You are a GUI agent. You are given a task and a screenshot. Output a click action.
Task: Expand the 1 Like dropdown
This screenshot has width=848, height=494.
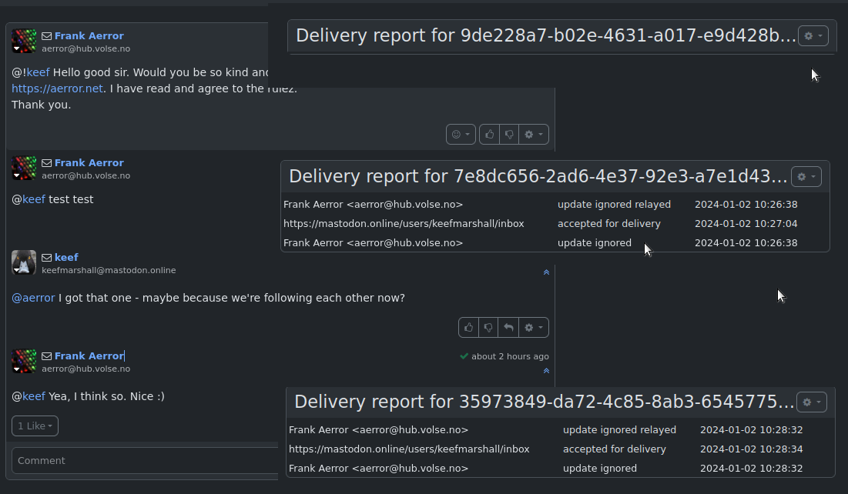35,426
